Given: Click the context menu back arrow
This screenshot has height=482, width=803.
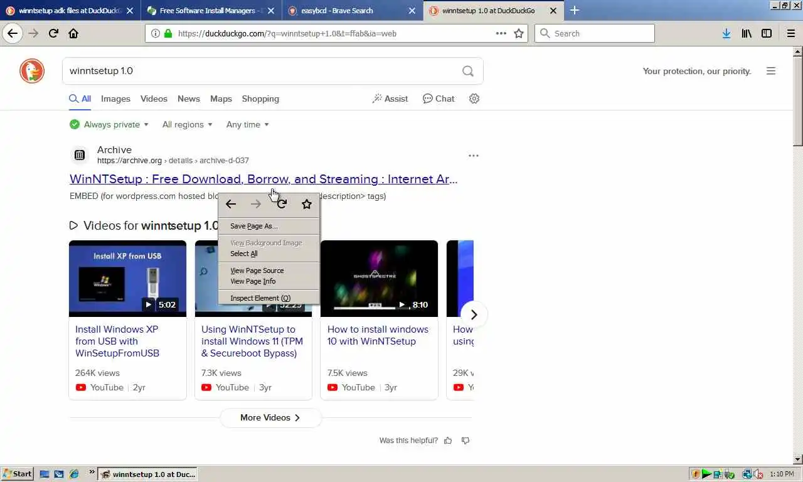Looking at the screenshot, I should point(231,204).
